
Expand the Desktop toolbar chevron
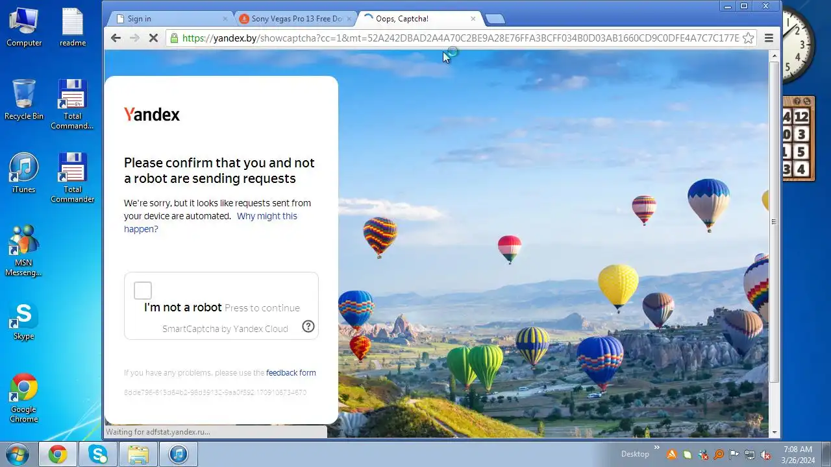(x=656, y=448)
